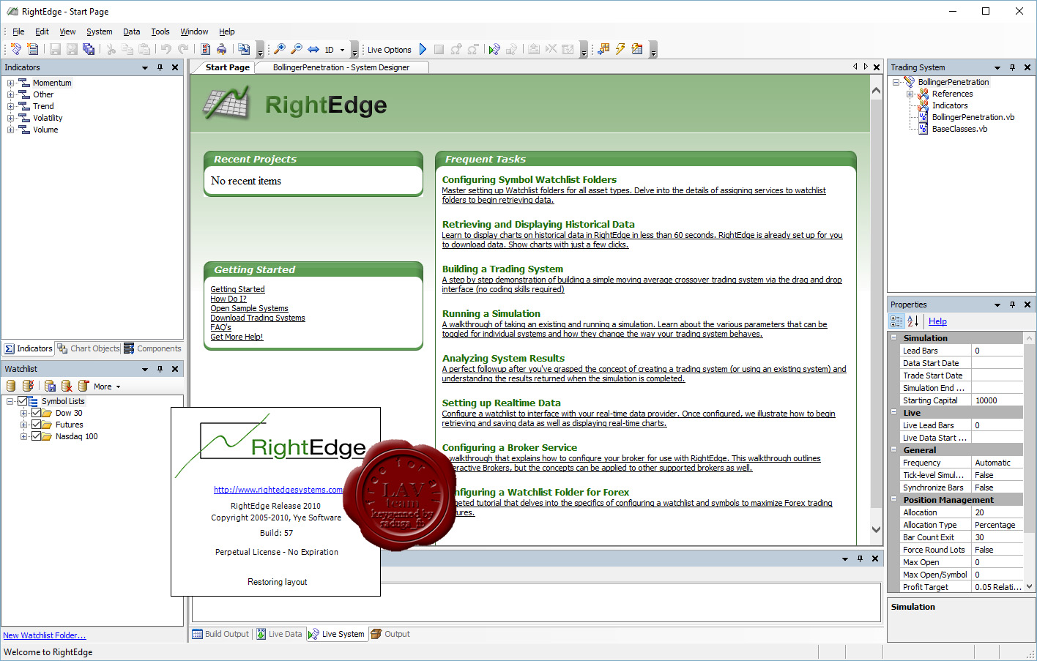1037x661 pixels.
Task: Click the pin icon on Properties panel
Action: tap(1012, 305)
